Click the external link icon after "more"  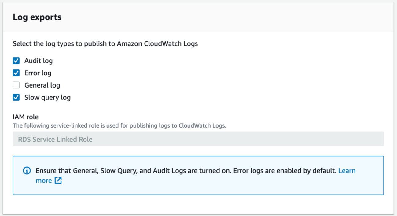58,181
